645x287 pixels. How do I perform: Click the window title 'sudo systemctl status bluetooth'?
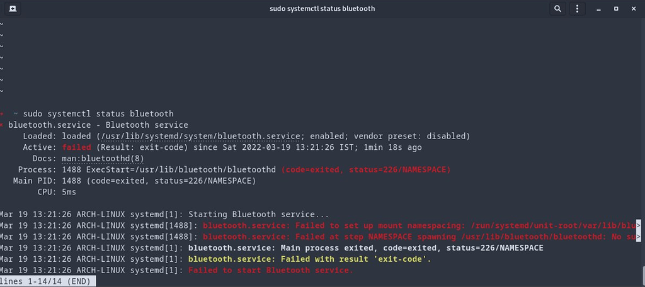[322, 9]
